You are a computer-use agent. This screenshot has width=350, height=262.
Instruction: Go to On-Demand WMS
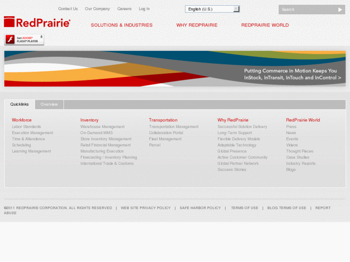click(96, 133)
